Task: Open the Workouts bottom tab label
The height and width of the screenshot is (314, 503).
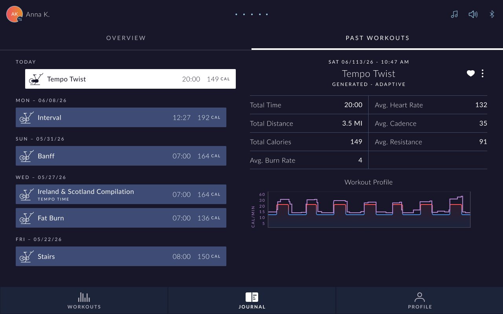Action: click(x=84, y=307)
